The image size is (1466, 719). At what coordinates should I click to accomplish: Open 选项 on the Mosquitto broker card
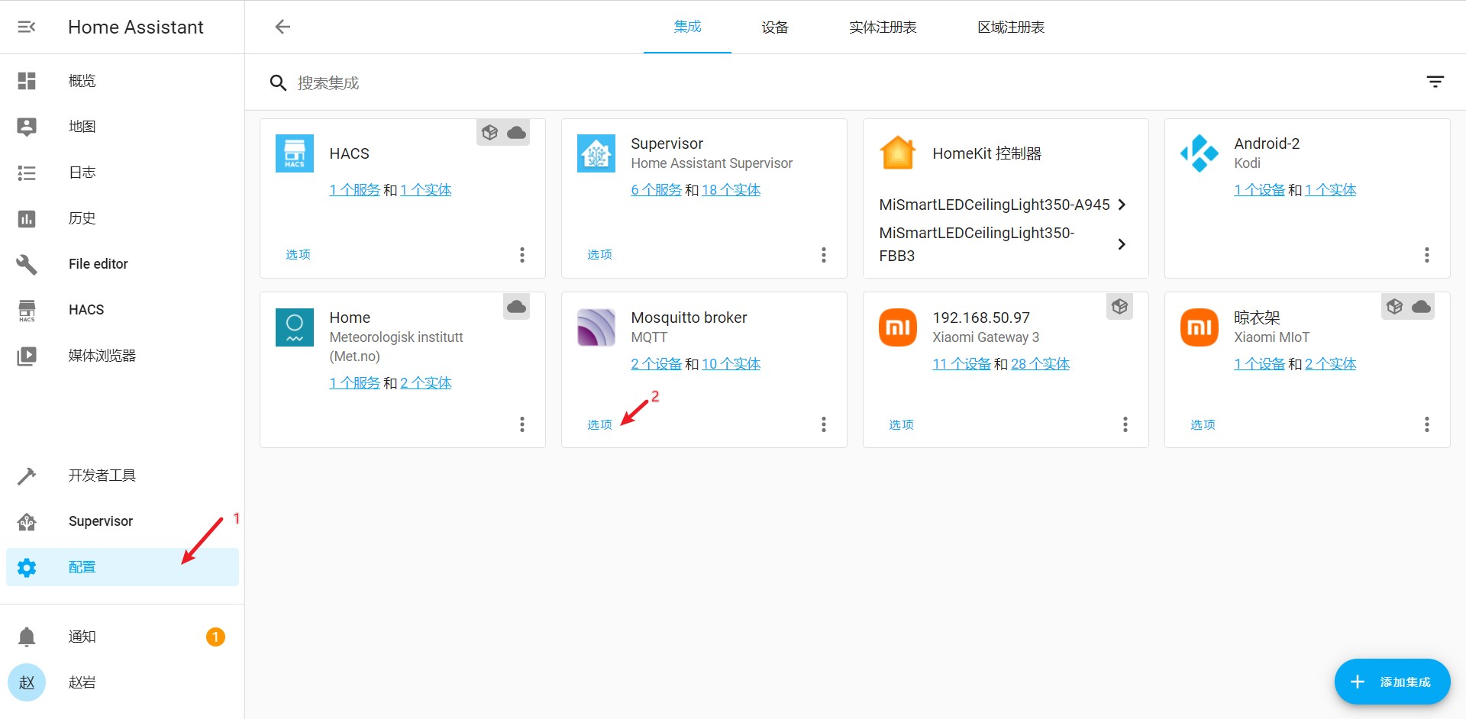pyautogui.click(x=599, y=424)
